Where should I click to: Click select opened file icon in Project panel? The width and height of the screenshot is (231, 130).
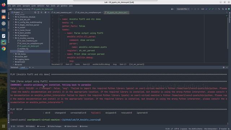35,13
